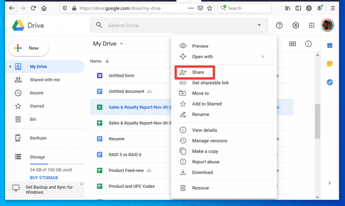Open page actions three-dot menu
Viewport: 345px width, 206px height.
click(x=191, y=8)
